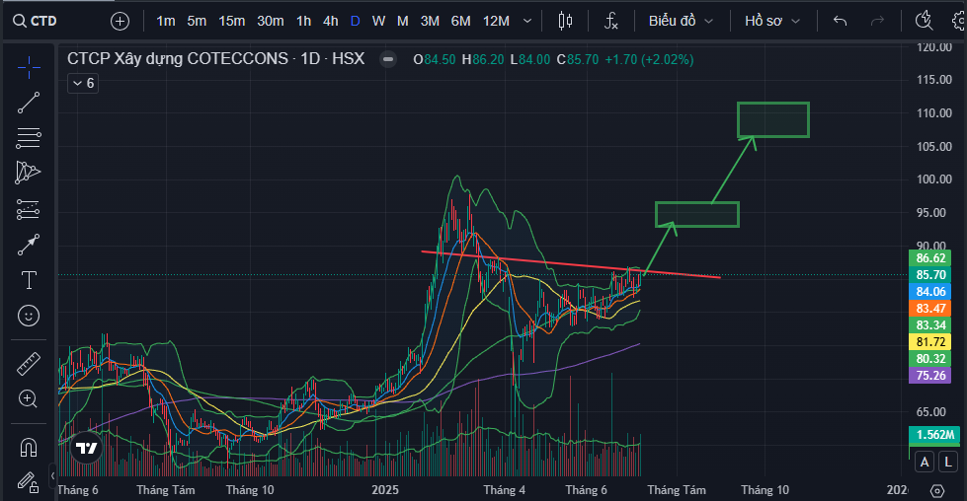Open the quick search icon
Image resolution: width=967 pixels, height=501 pixels.
point(924,21)
